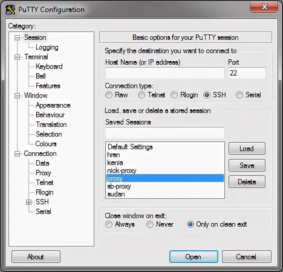Image resolution: width=283 pixels, height=272 pixels.
Task: Open the Keyboard settings category
Action: coord(49,66)
